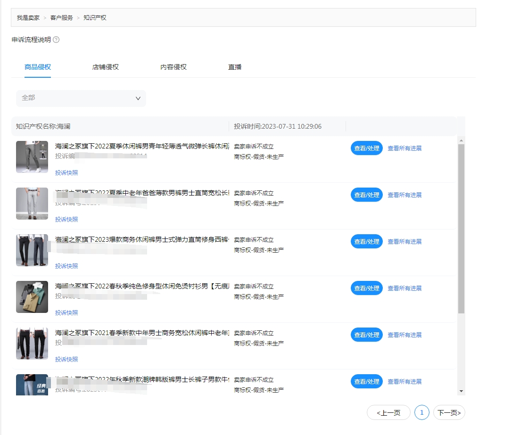Click the list's vertical scrollbar thumb
This screenshot has height=435, width=520.
[461, 229]
